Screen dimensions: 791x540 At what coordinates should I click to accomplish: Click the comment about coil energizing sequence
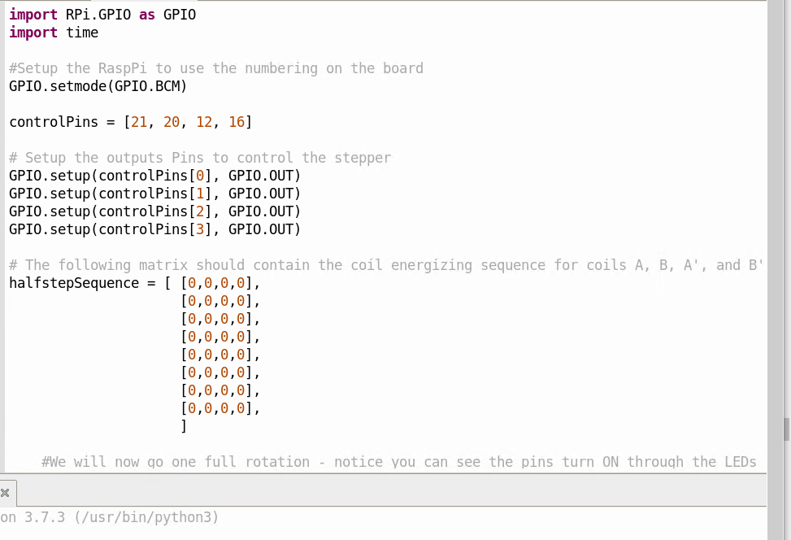click(386, 265)
